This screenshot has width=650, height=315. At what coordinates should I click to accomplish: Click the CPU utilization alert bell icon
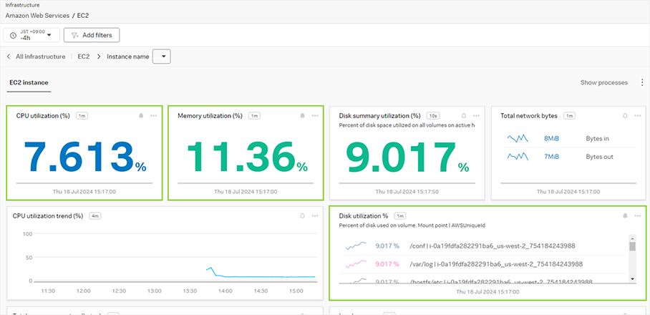(141, 115)
